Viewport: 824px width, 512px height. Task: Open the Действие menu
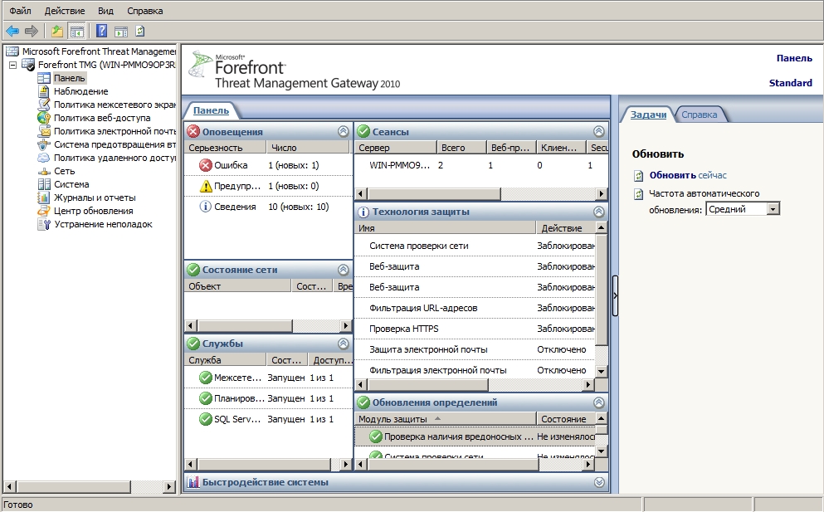click(65, 11)
